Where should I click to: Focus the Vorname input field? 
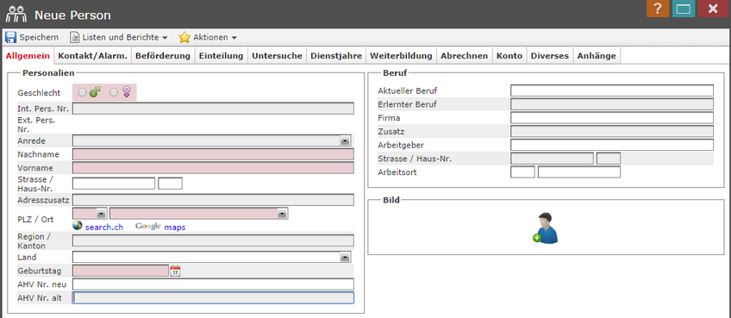tap(213, 168)
